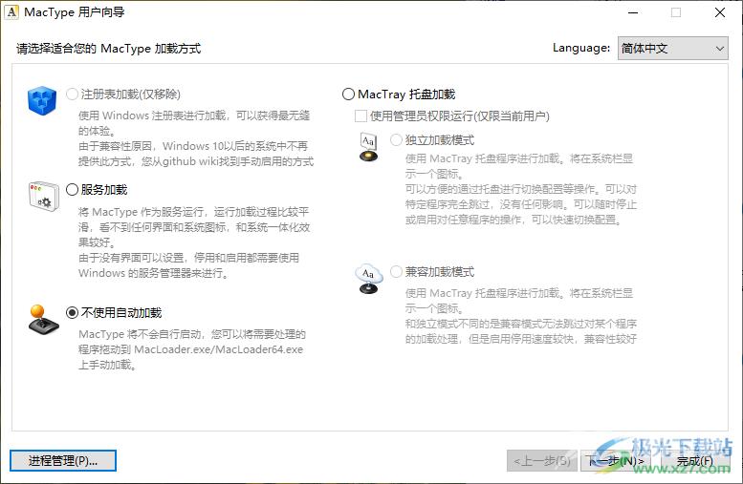743x484 pixels.
Task: Click the MacType app icon in title bar
Action: 12,12
